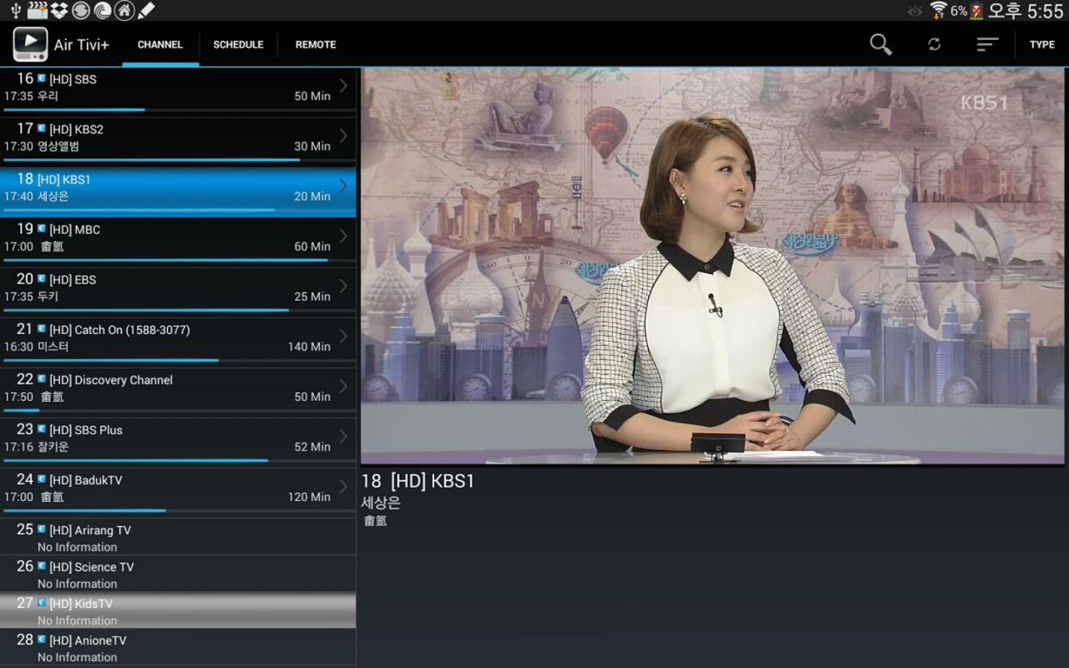Select [HD] BadukTV channel
This screenshot has width=1069, height=668.
coord(178,491)
